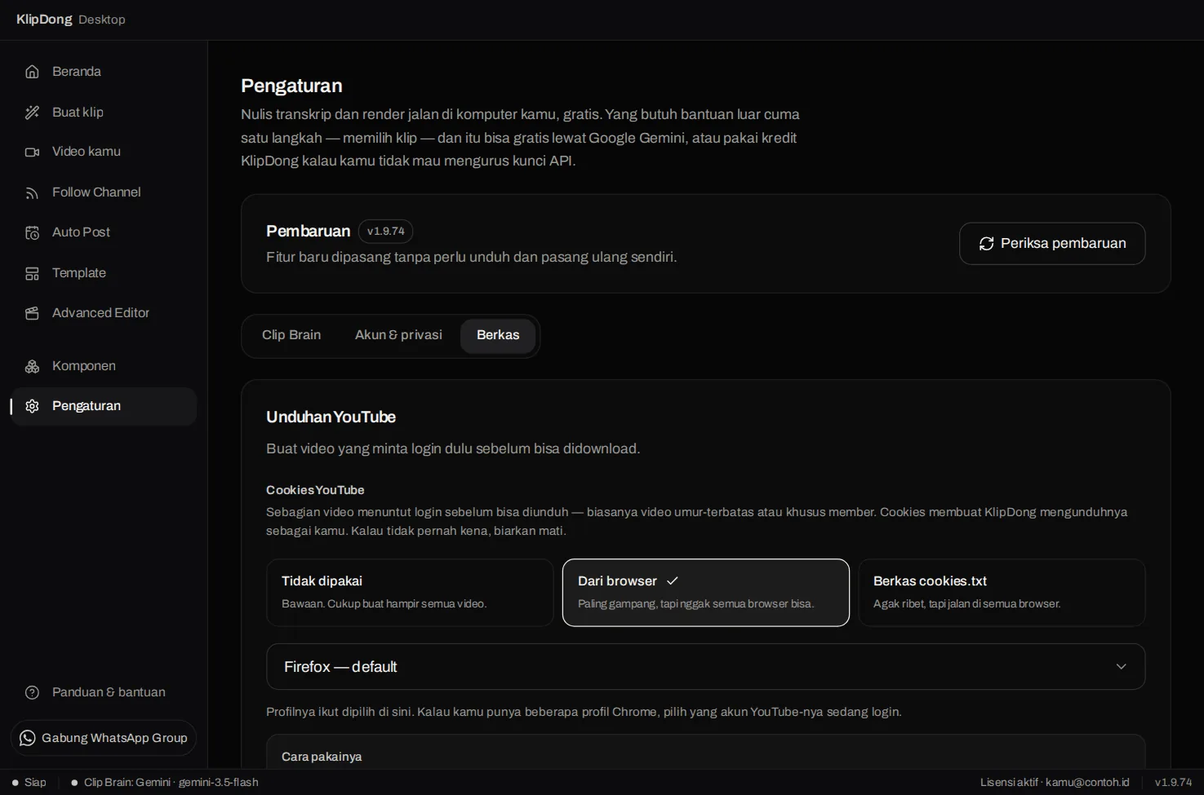
Task: Click the Beranda home icon
Action: [32, 72]
